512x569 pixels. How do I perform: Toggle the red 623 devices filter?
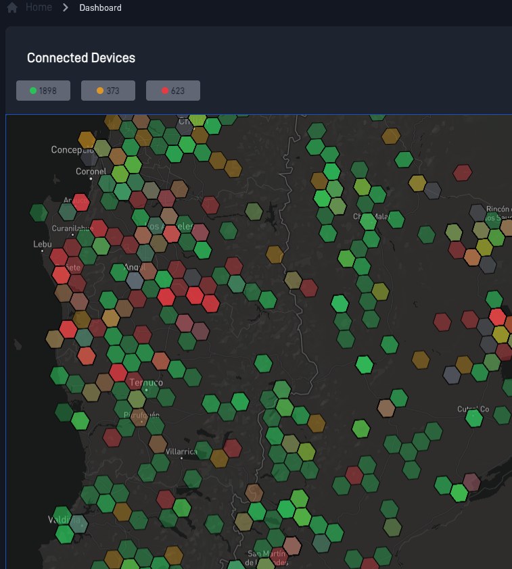point(173,91)
